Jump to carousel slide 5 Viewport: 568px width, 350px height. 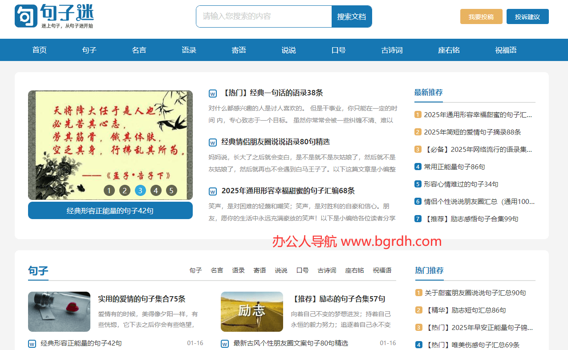(x=171, y=191)
